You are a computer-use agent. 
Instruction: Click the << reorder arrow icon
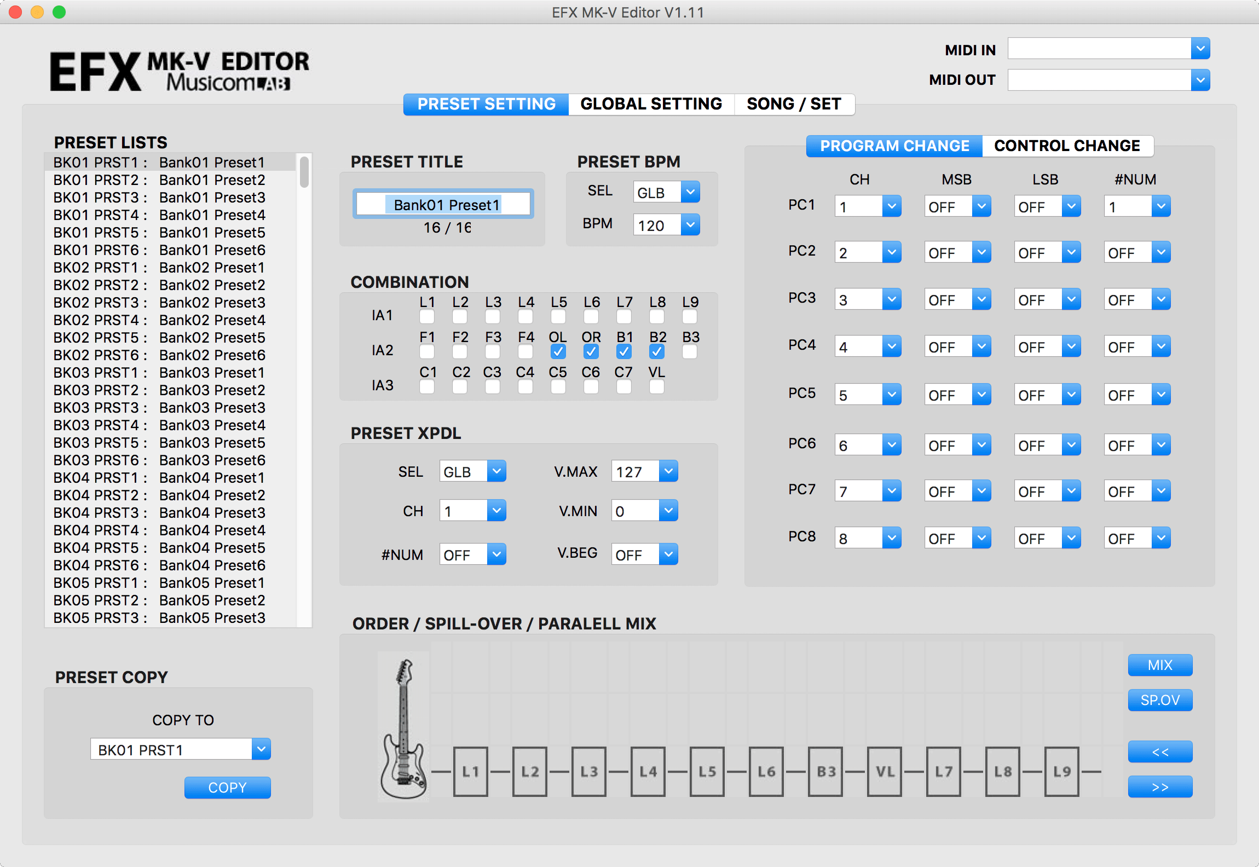pyautogui.click(x=1160, y=751)
